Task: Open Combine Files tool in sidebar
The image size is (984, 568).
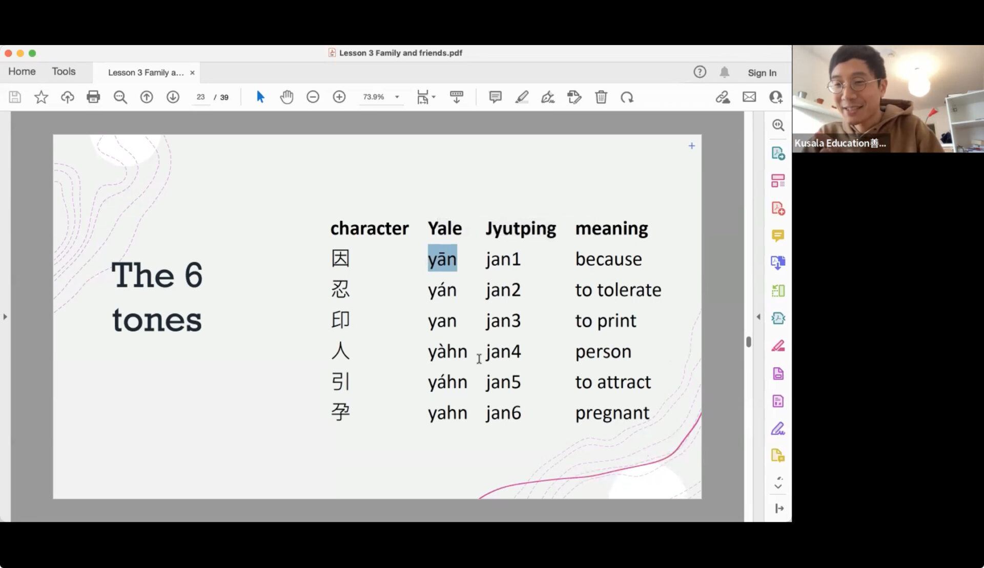Action: 778,263
